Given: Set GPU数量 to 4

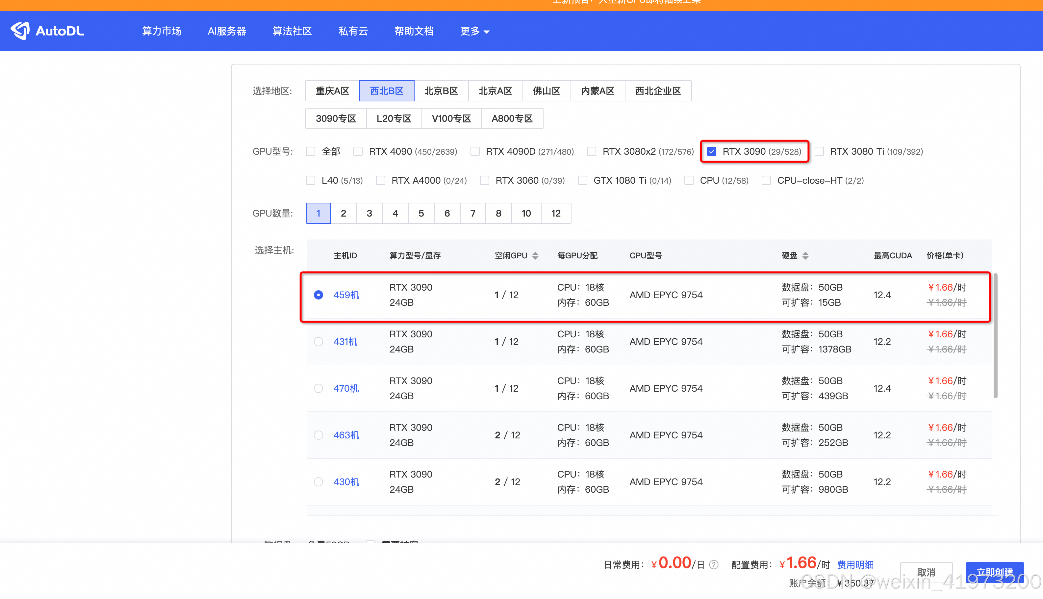Looking at the screenshot, I should point(395,213).
